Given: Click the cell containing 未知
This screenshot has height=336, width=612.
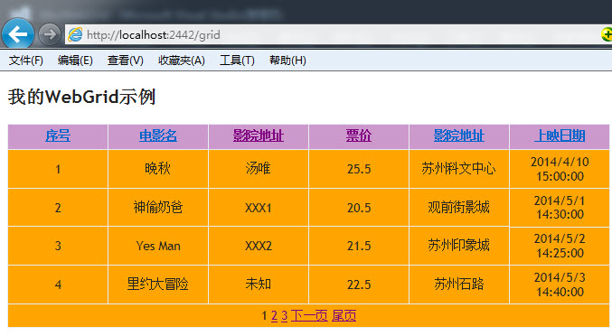Looking at the screenshot, I should coord(259,285).
